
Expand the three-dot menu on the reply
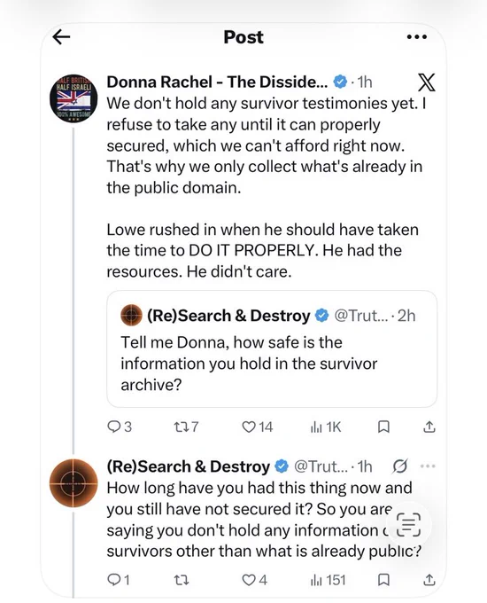[428, 466]
